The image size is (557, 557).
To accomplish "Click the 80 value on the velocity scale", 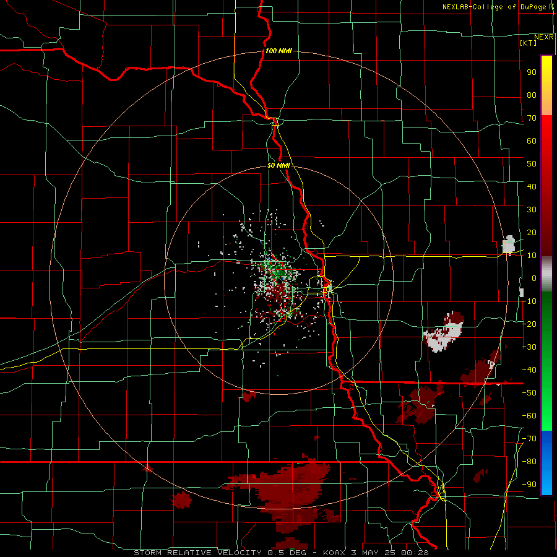I will click(532, 95).
